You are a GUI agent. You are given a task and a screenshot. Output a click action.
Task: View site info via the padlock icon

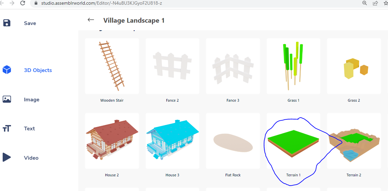tap(36, 3)
